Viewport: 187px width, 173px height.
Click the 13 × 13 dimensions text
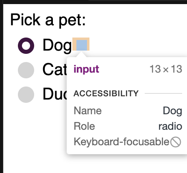[x=166, y=69]
